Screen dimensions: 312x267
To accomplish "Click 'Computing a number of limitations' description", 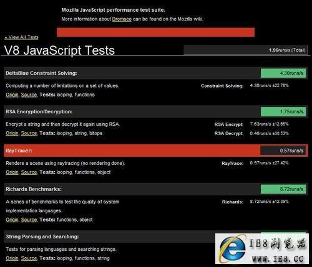I will (x=62, y=86).
